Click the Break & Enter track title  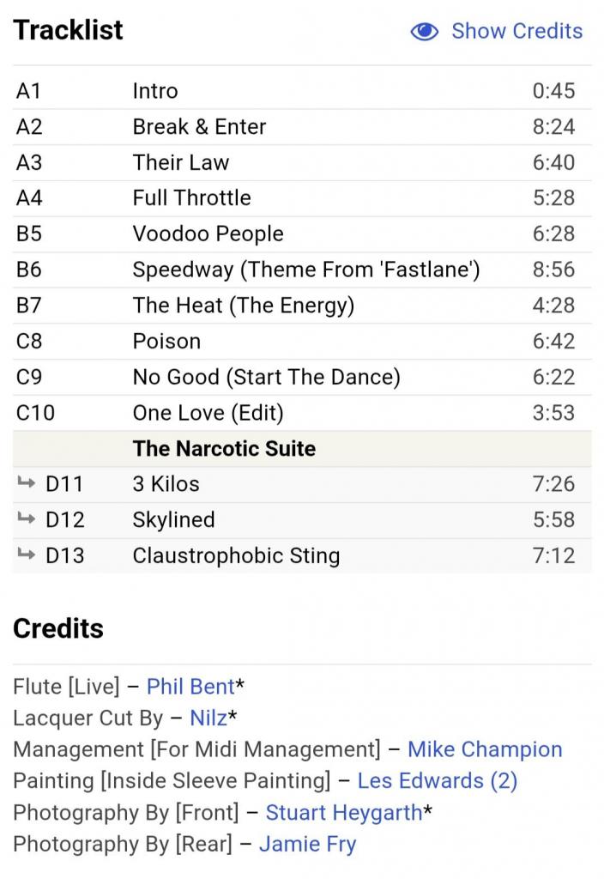199,127
